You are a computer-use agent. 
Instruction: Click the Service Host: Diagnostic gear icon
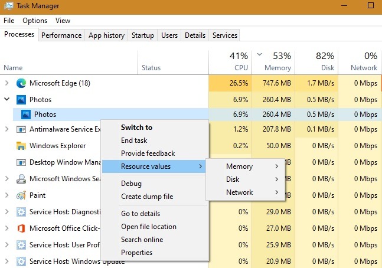tap(21, 212)
